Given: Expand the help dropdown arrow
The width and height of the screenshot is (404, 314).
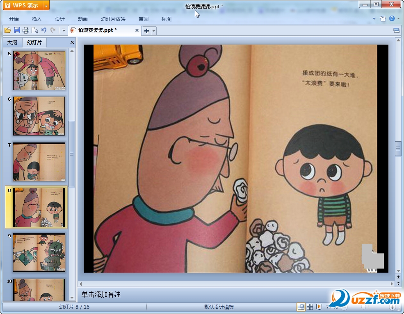Looking at the screenshot, I should pos(398,18).
